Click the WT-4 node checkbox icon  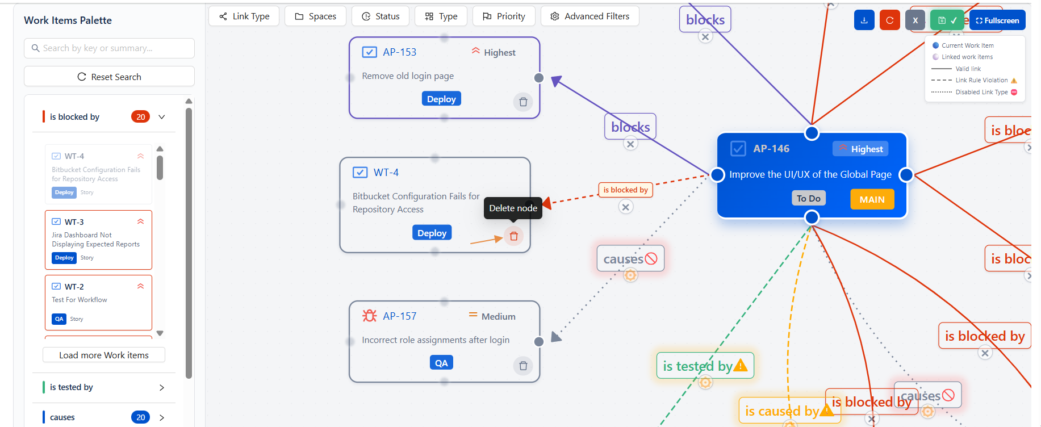(360, 173)
